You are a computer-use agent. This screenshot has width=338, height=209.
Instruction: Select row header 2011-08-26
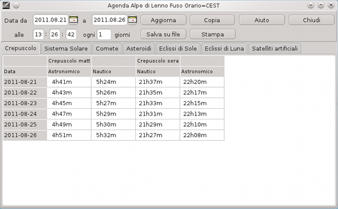pos(25,135)
